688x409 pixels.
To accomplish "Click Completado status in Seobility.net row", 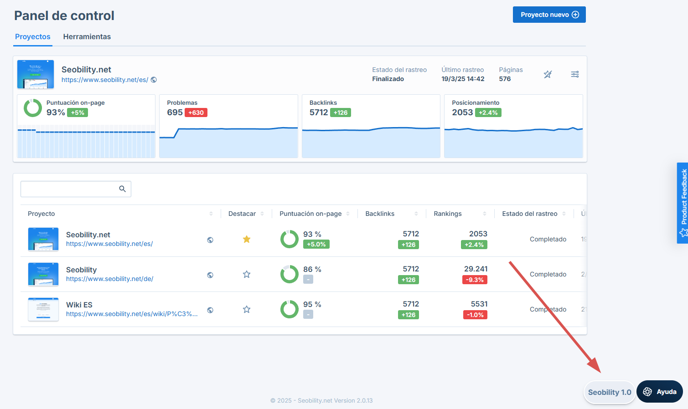I will 548,239.
